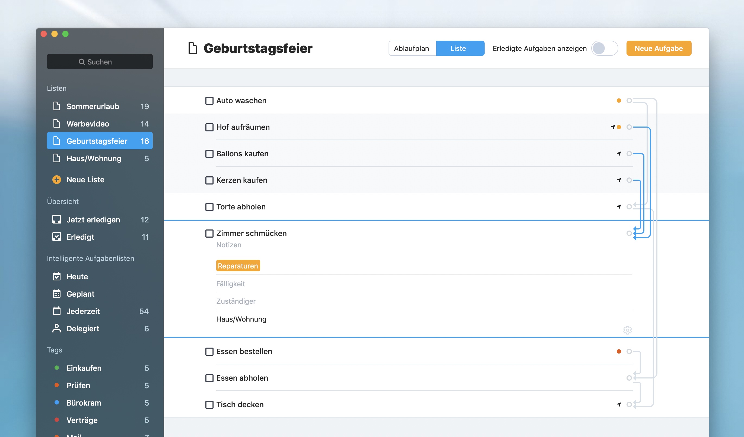
Task: Click the plus icon beside Neue Liste
Action: point(57,180)
